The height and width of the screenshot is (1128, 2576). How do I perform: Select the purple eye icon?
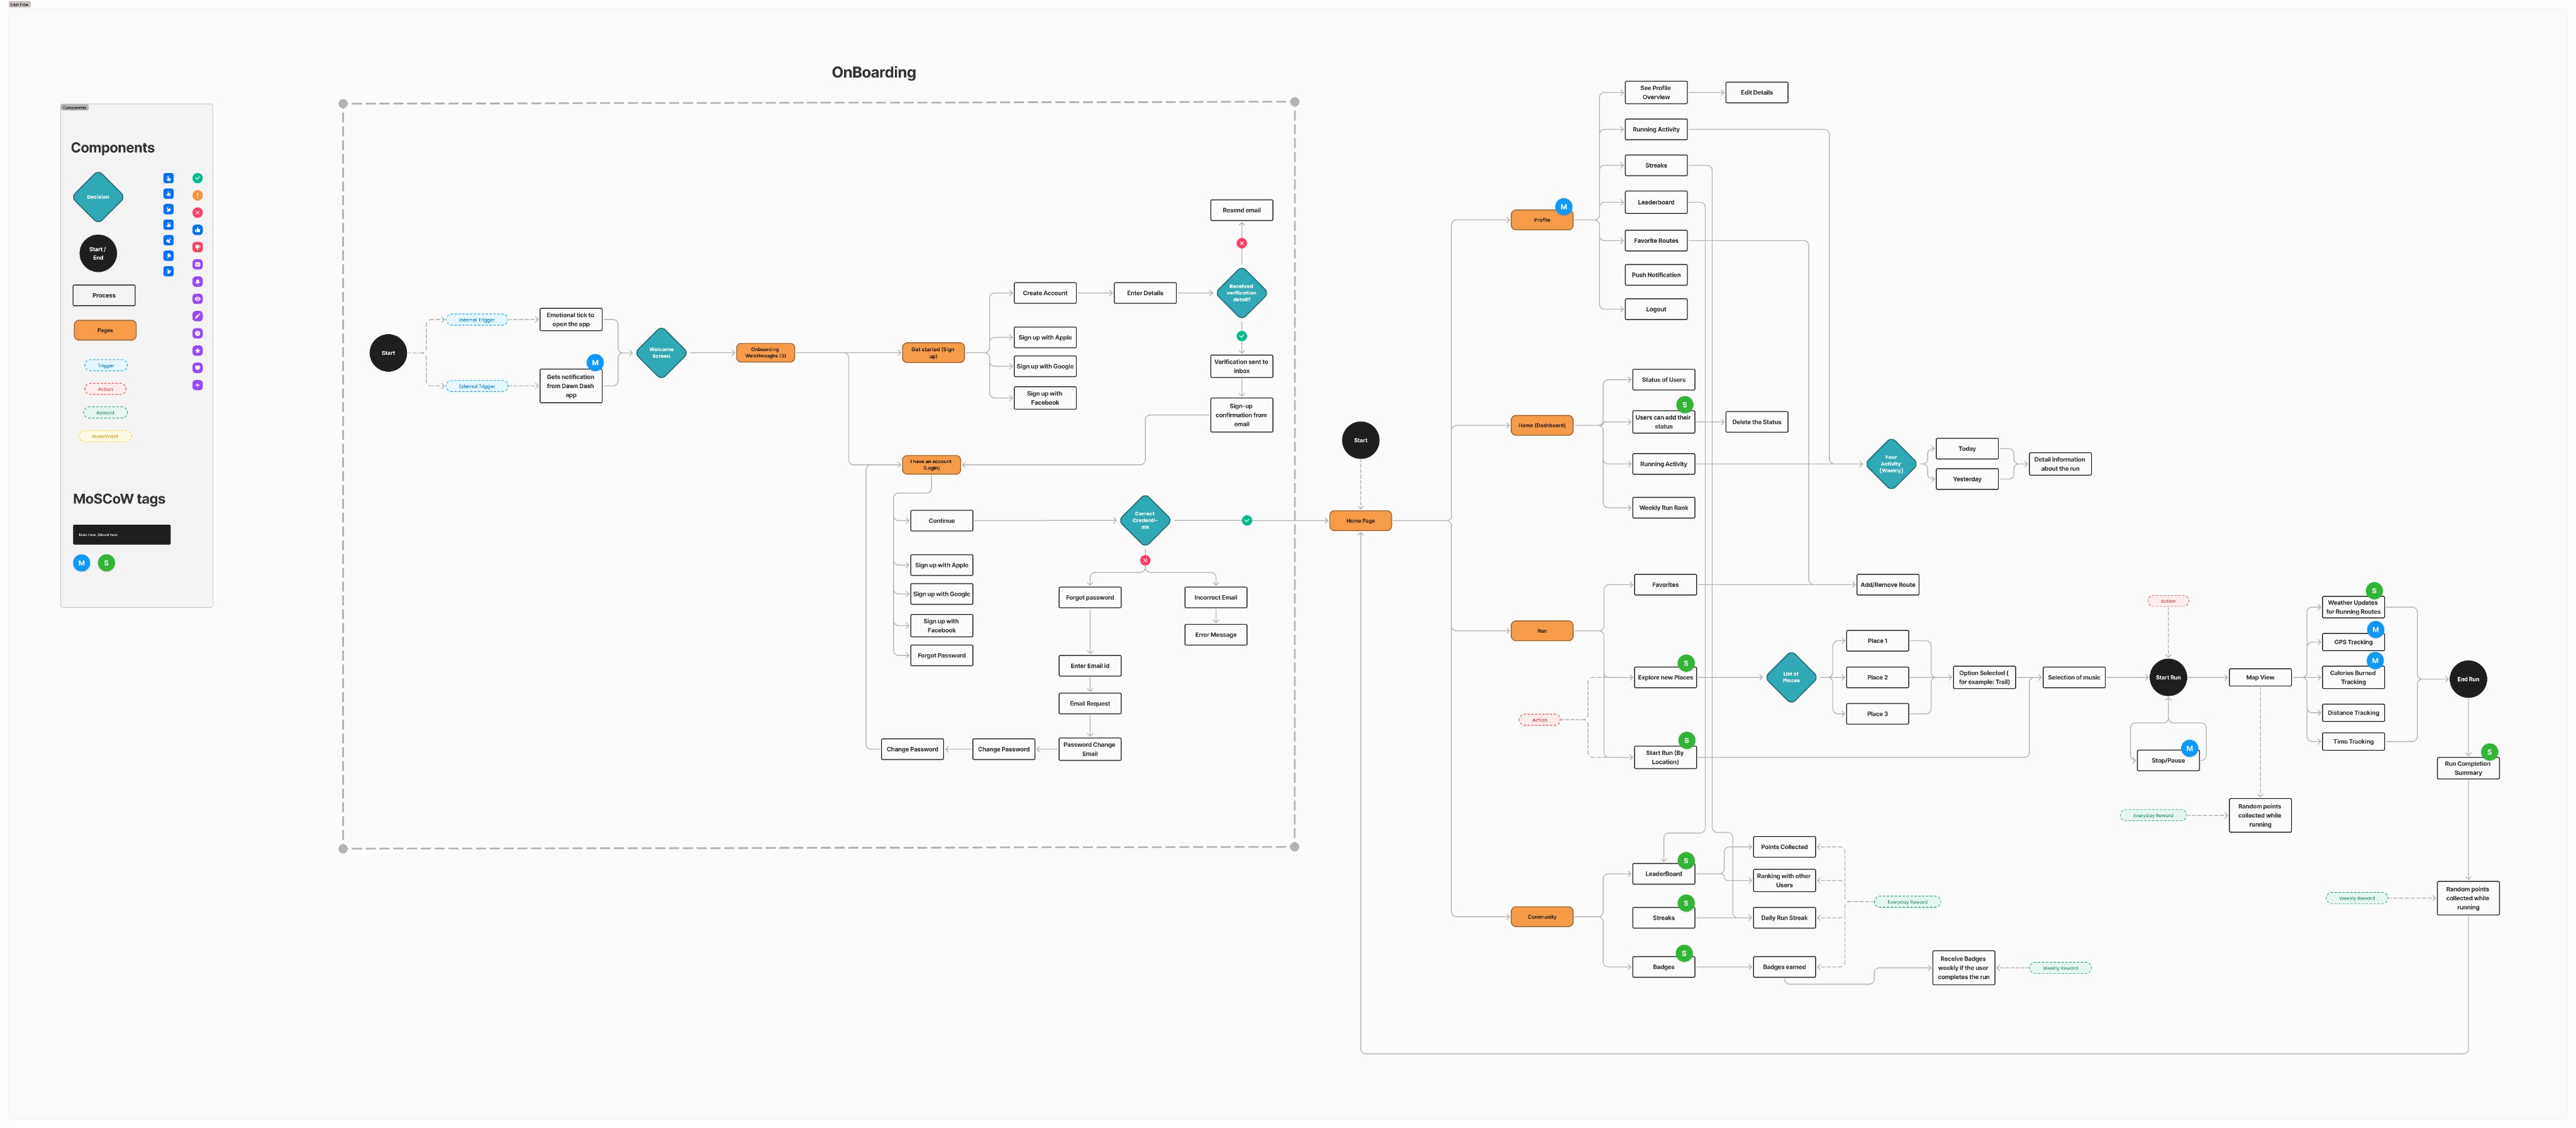198,299
